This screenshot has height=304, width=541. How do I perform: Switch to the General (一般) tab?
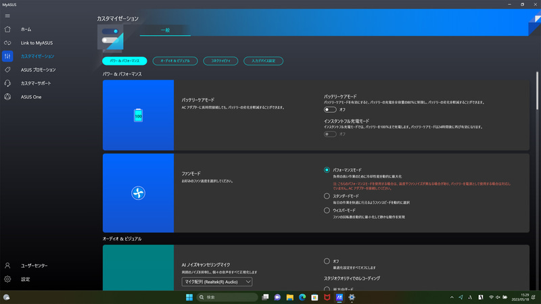165,30
